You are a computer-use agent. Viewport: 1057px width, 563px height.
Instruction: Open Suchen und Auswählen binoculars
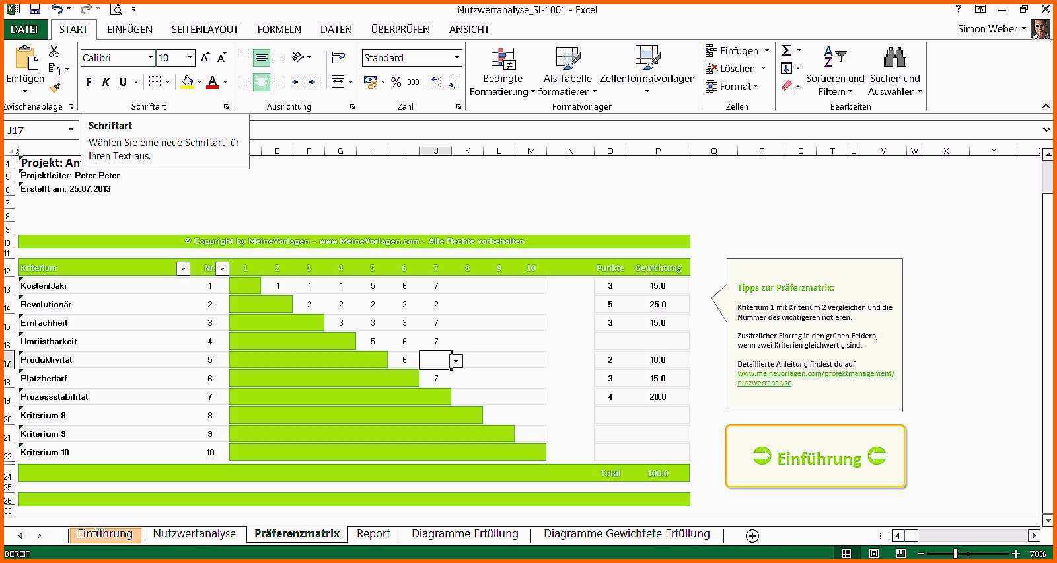pos(894,71)
